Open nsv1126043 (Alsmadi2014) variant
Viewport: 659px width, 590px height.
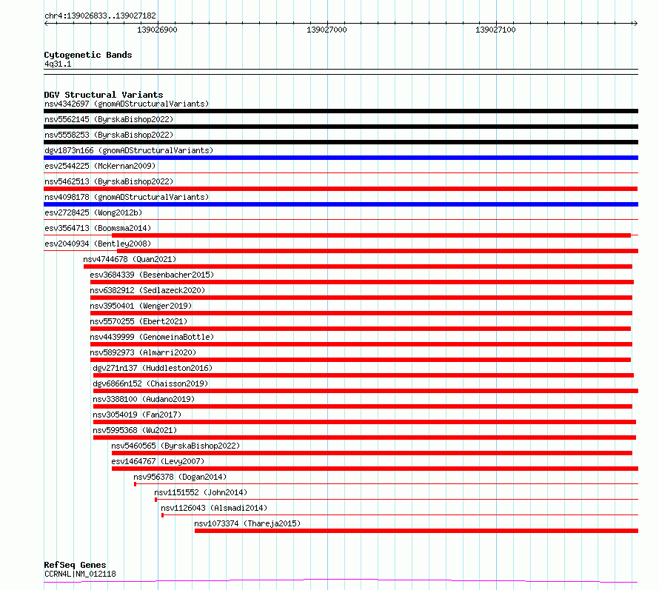pyautogui.click(x=214, y=508)
